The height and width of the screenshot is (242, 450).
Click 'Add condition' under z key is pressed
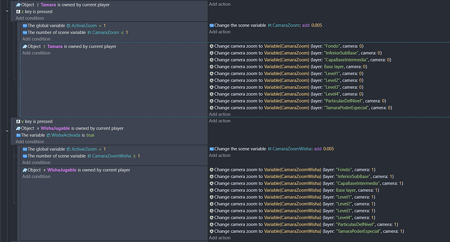30,18
